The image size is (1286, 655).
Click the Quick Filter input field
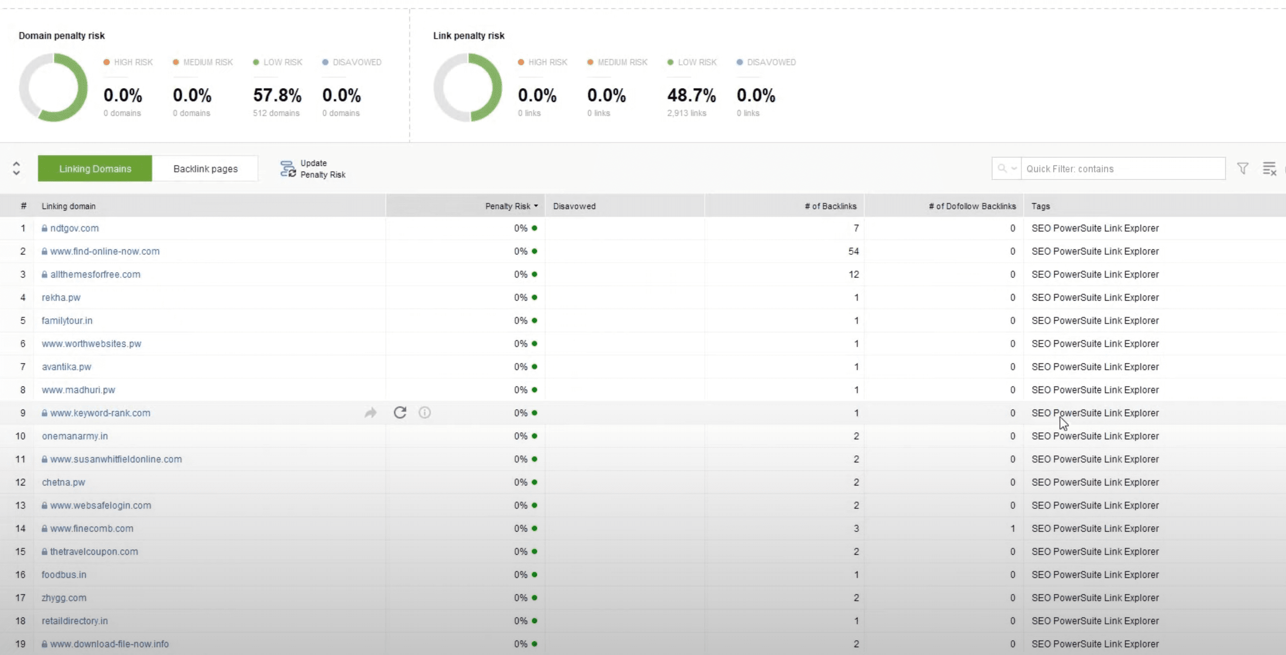click(1123, 168)
